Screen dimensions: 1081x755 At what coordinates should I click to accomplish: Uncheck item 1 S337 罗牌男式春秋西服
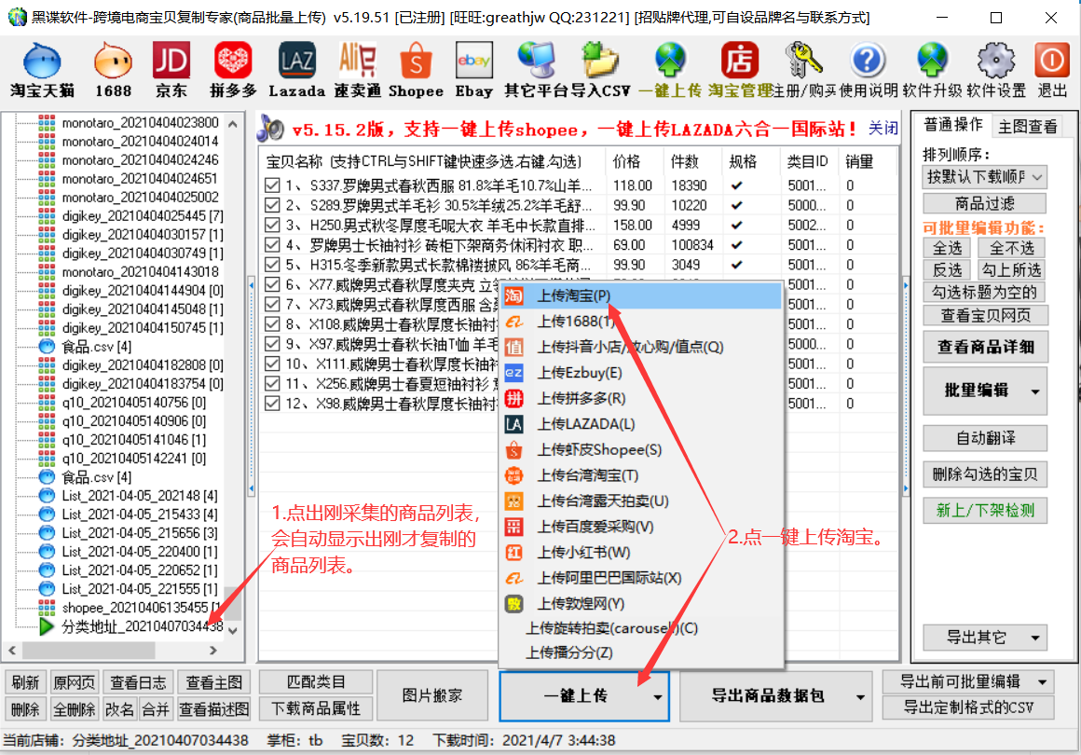(x=272, y=185)
